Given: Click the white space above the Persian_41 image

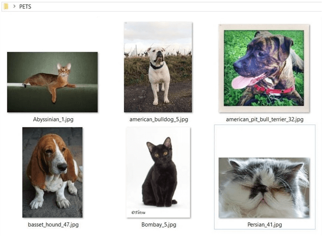Looking at the screenshot, I should [265, 141].
